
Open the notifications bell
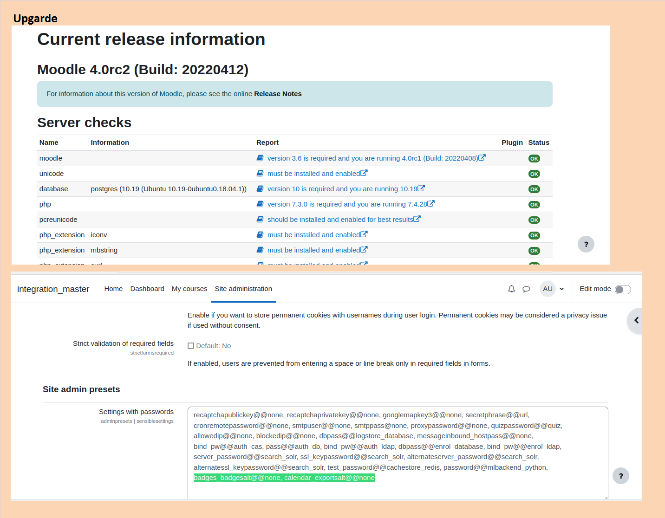click(x=511, y=289)
